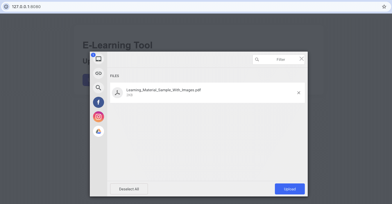Viewport: 392px width, 204px height.
Task: Close the file picker dialog
Action: pyautogui.click(x=301, y=59)
